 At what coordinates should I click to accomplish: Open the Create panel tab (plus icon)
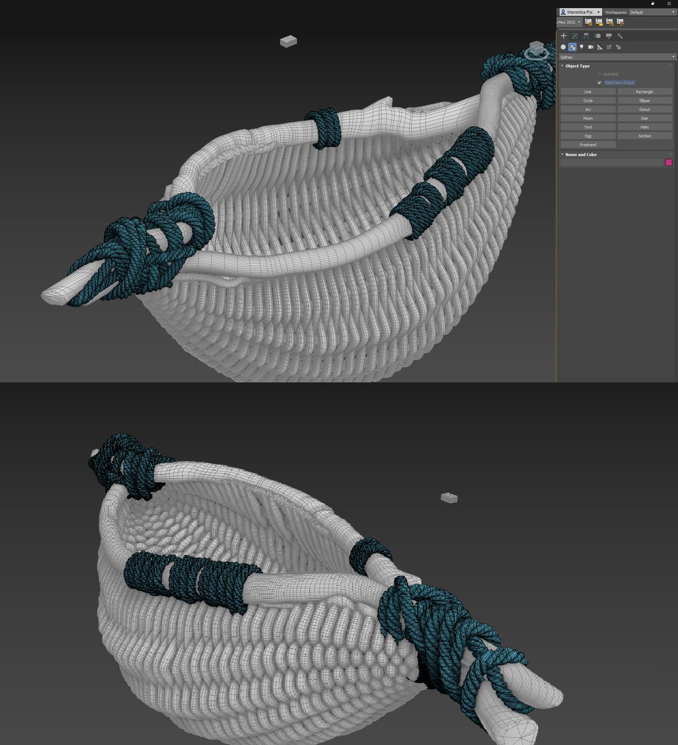tap(564, 36)
